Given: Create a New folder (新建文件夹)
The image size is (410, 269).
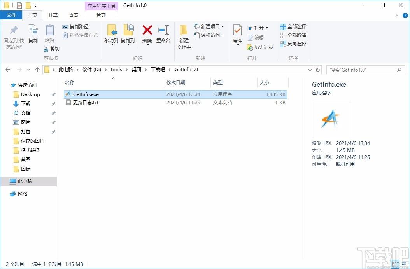Looking at the screenshot, I should [184, 37].
